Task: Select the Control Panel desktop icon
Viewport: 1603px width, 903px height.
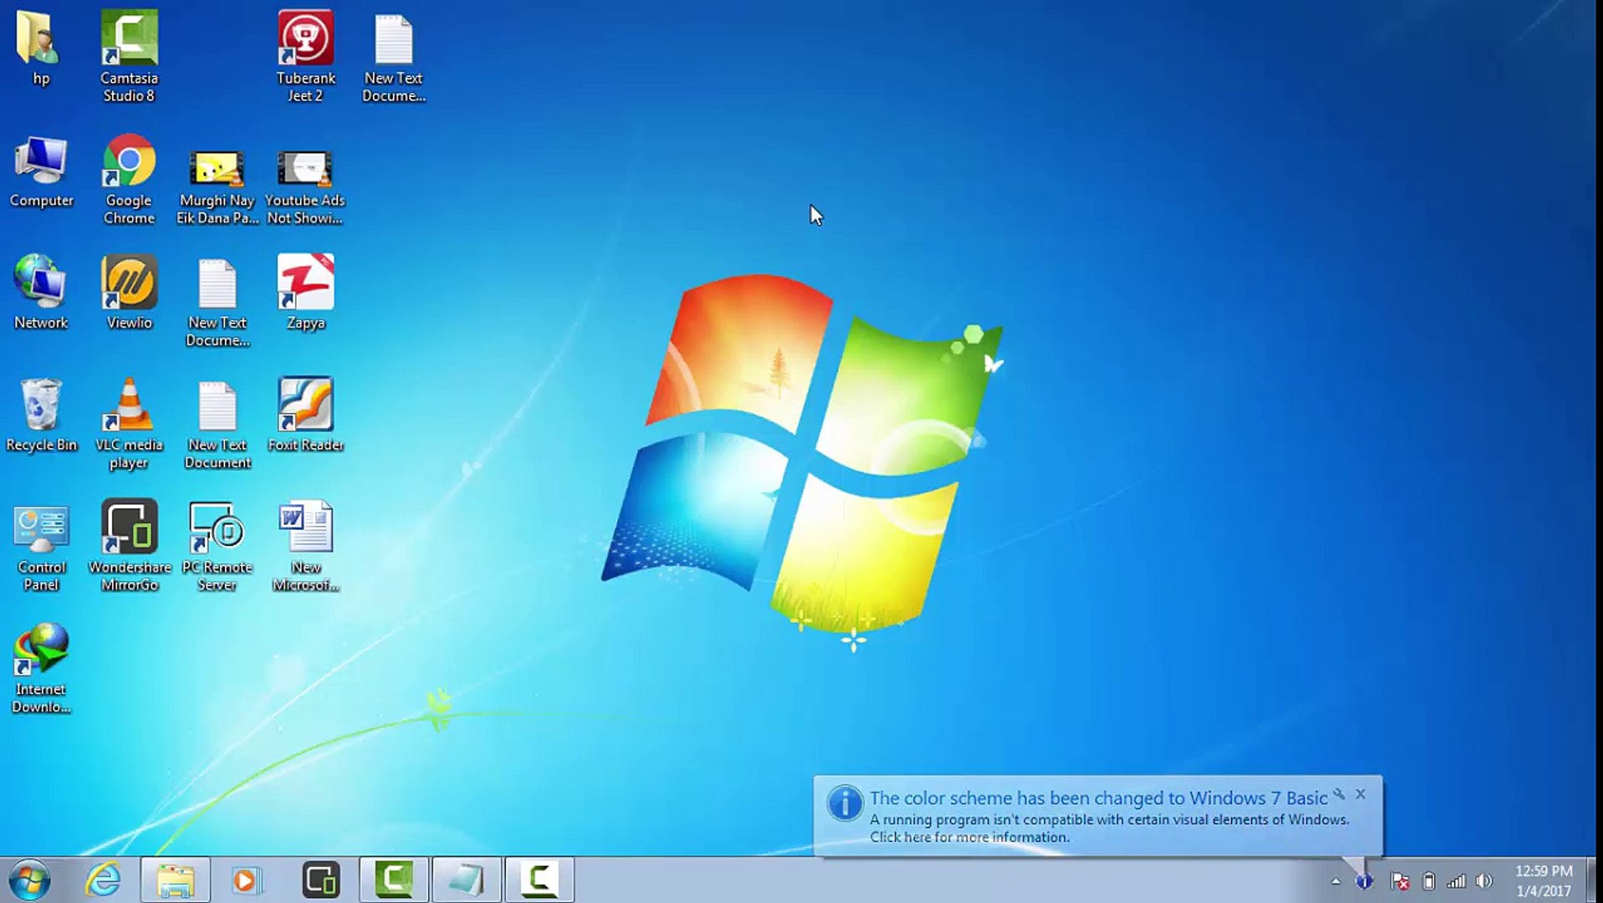Action: click(41, 548)
